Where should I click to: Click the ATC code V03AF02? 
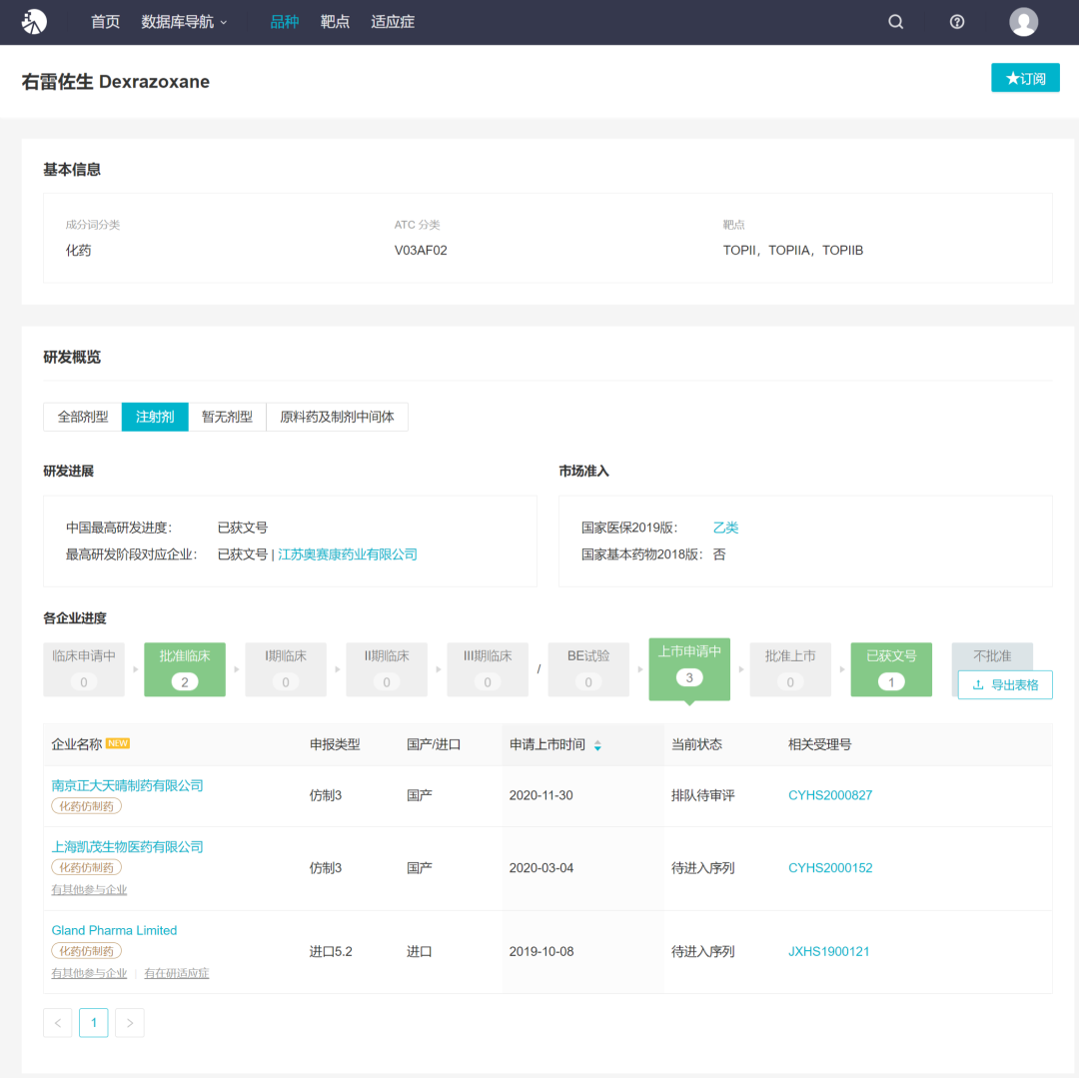tap(421, 251)
